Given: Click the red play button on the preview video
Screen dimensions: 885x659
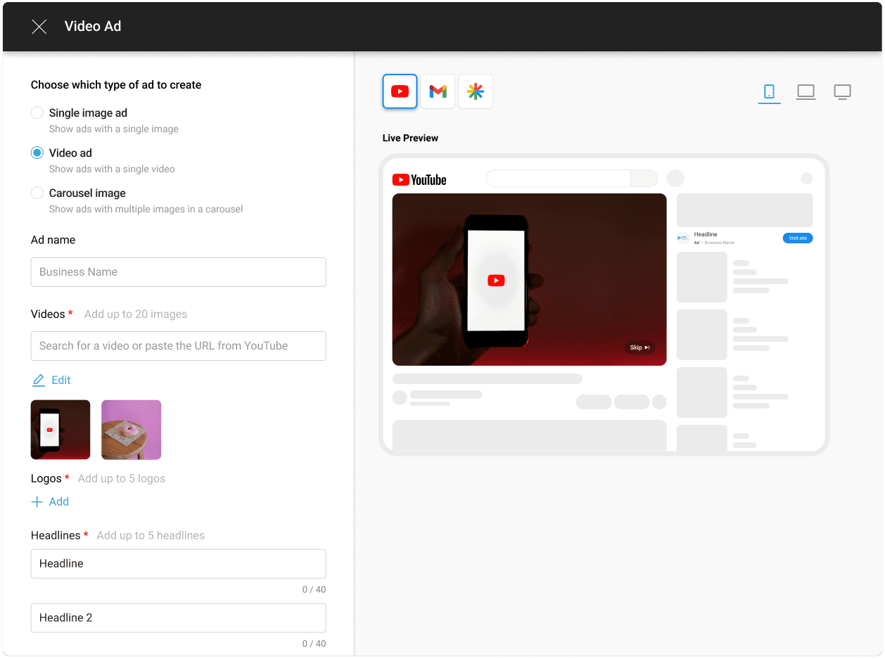Looking at the screenshot, I should point(496,281).
